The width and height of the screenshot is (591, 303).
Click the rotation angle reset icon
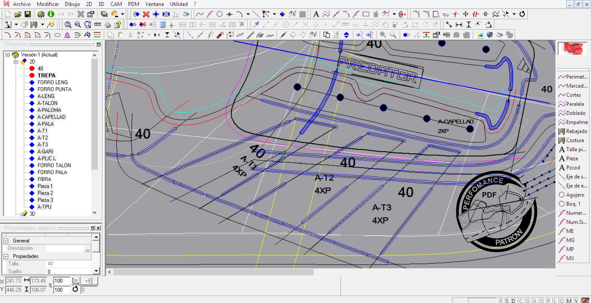[75, 290]
